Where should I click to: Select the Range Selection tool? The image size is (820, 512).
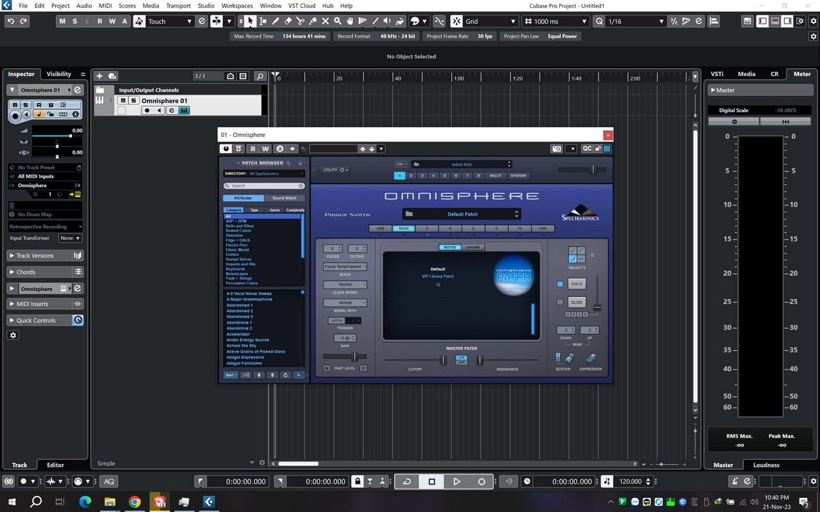pos(263,21)
